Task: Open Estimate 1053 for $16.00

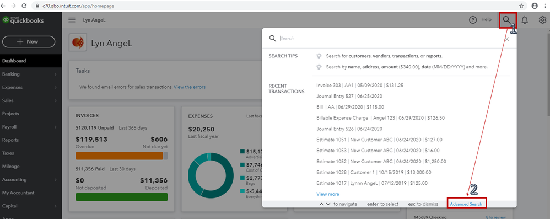Action: pyautogui.click(x=378, y=150)
